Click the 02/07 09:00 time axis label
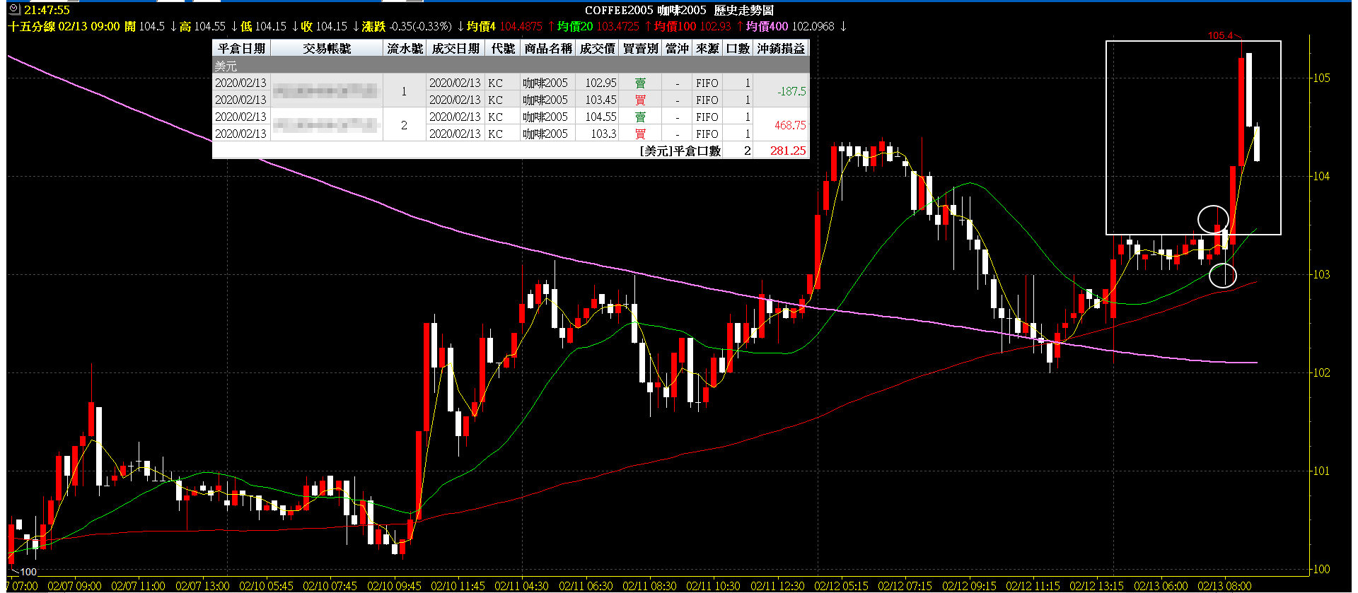This screenshot has height=593, width=1358. (x=74, y=586)
